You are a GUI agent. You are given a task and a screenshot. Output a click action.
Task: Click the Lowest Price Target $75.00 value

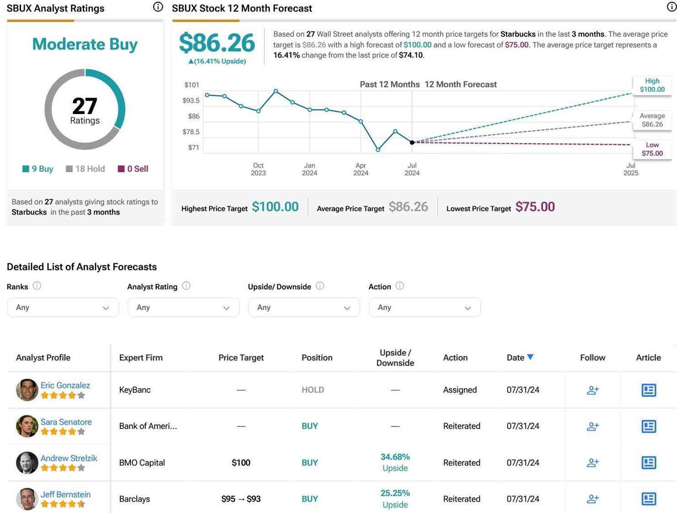(x=535, y=207)
